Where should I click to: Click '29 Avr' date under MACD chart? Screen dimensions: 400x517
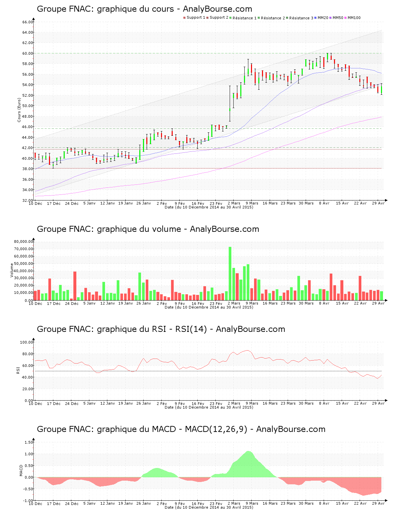click(378, 503)
